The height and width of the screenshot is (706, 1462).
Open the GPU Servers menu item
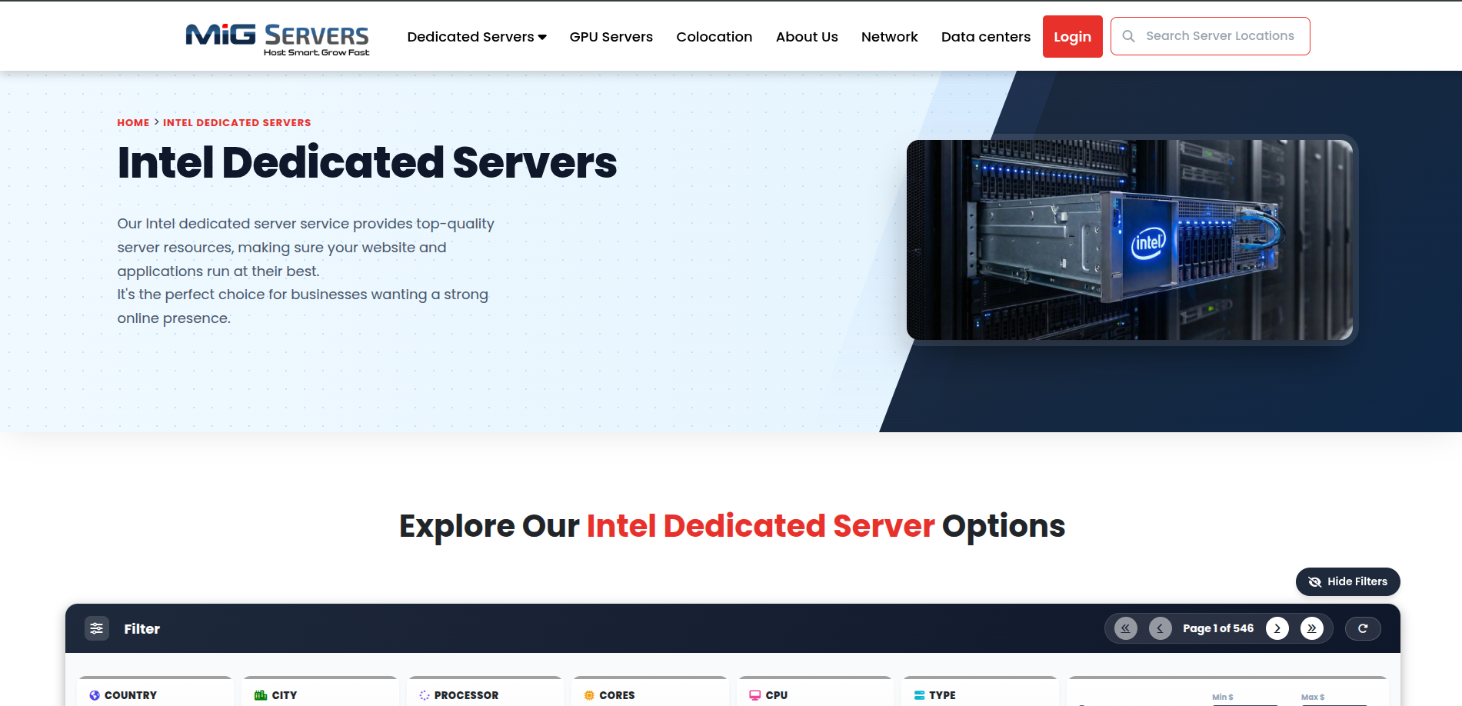pos(611,36)
